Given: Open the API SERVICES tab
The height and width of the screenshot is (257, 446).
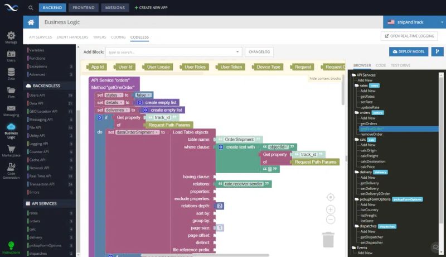Looking at the screenshot, I should (40, 37).
